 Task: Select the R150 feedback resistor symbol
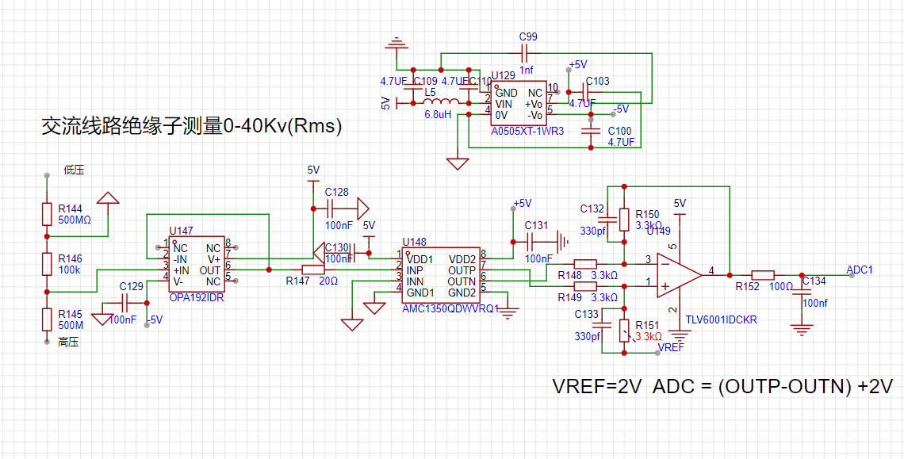624,219
